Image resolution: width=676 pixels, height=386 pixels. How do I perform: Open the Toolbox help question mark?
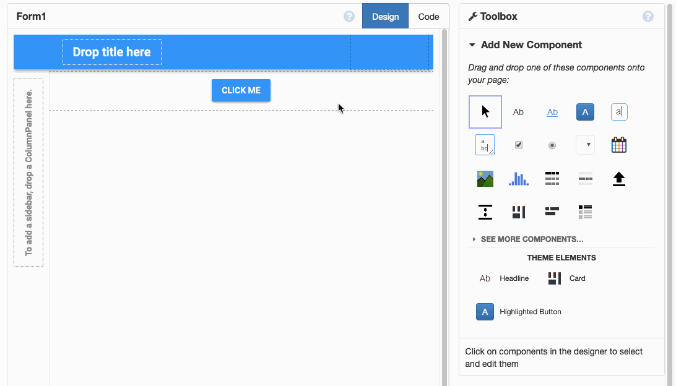pos(648,17)
